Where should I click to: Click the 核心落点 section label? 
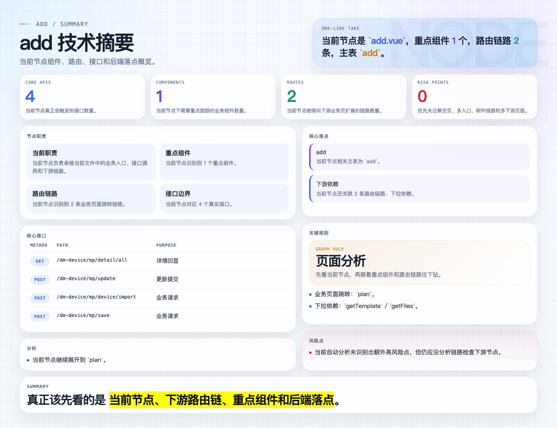tap(319, 136)
